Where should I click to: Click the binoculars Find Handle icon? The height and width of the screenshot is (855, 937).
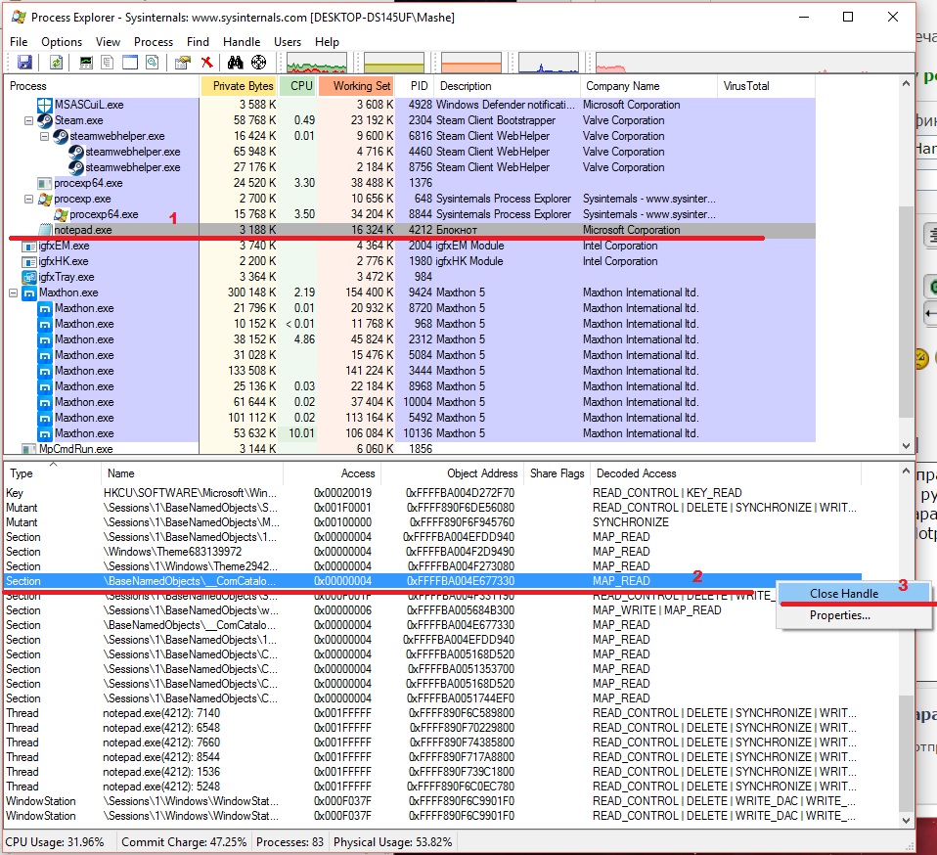pyautogui.click(x=235, y=63)
